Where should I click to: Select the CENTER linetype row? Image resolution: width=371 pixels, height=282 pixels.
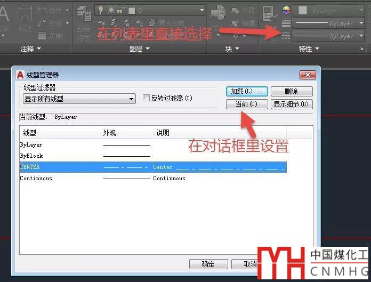coord(154,167)
